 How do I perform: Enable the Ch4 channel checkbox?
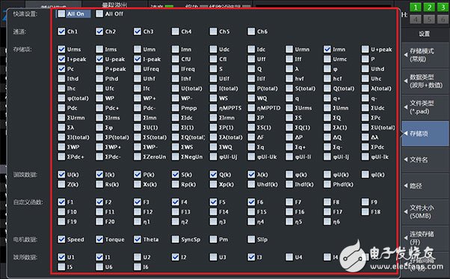pos(176,31)
